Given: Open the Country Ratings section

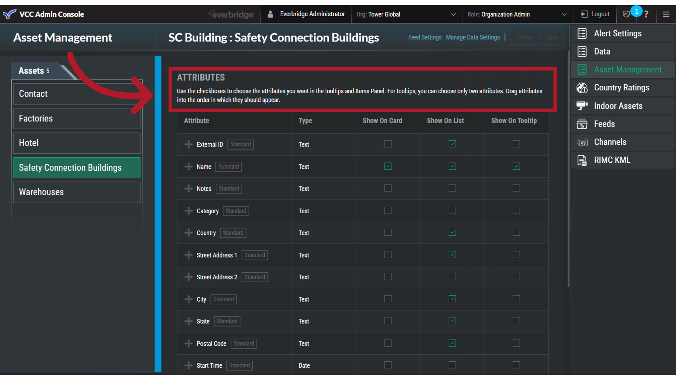Looking at the screenshot, I should click(621, 88).
